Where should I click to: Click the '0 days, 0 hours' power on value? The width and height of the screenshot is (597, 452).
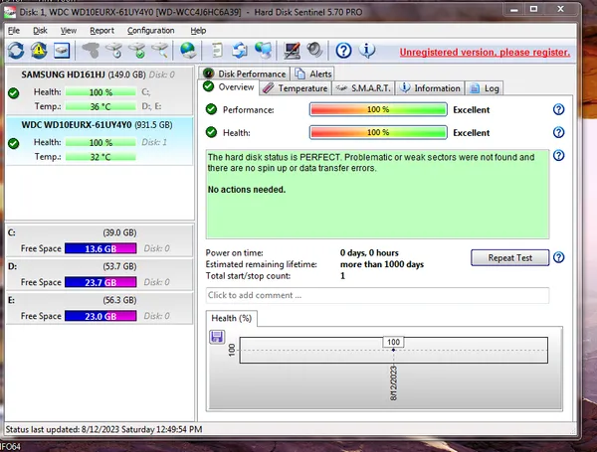[x=369, y=253]
